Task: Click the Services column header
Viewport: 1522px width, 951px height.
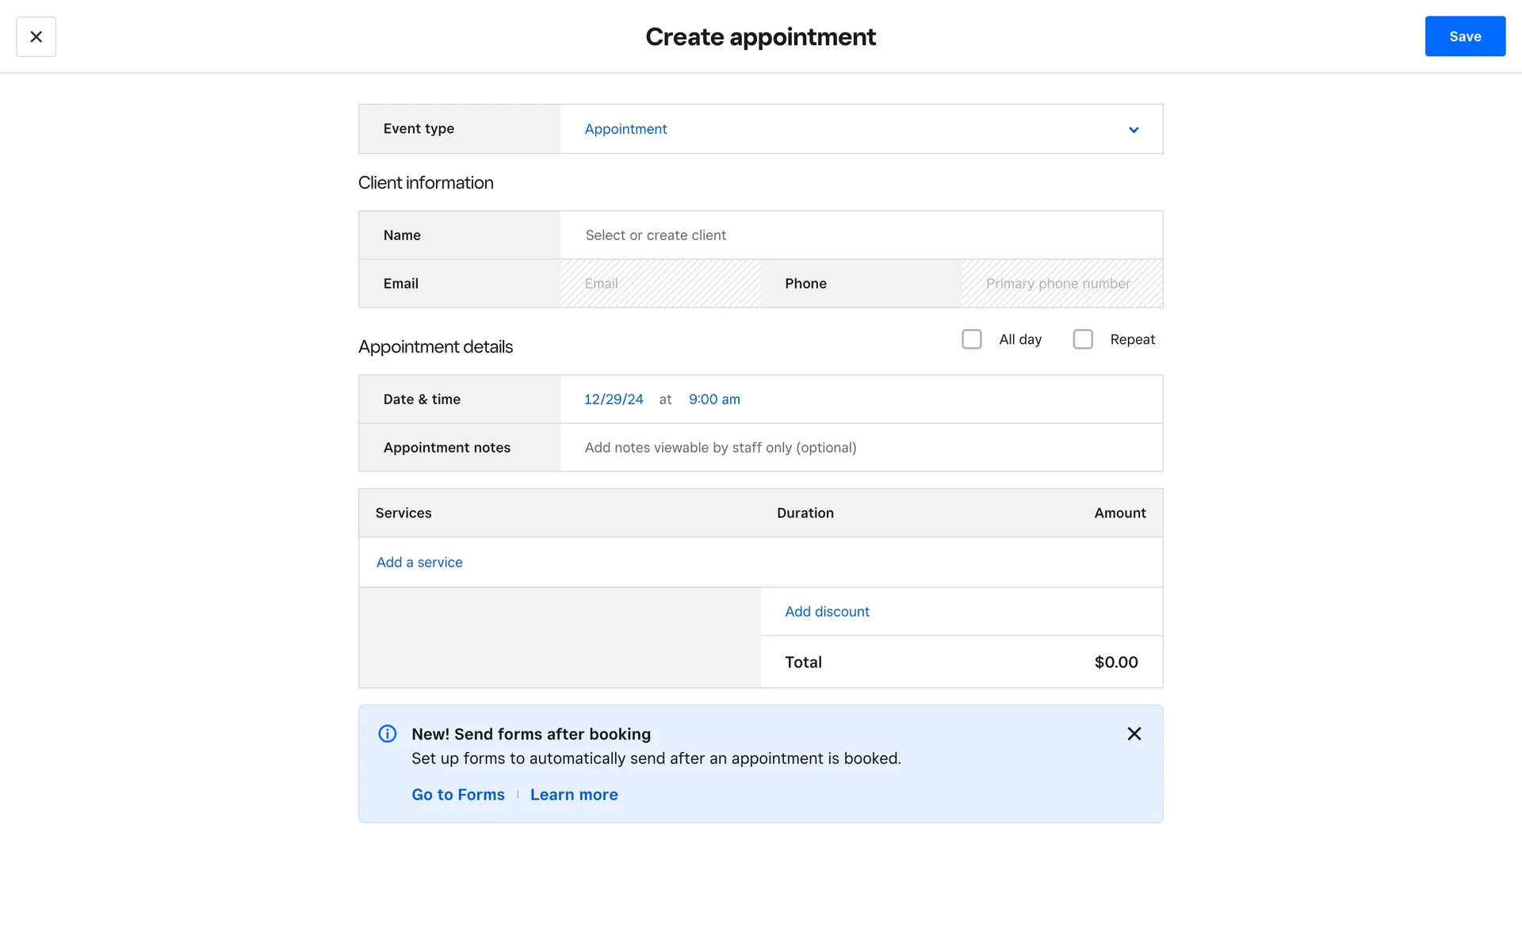Action: 403,514
